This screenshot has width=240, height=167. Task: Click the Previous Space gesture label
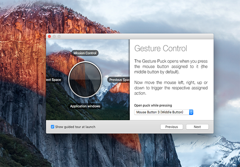point(118,80)
